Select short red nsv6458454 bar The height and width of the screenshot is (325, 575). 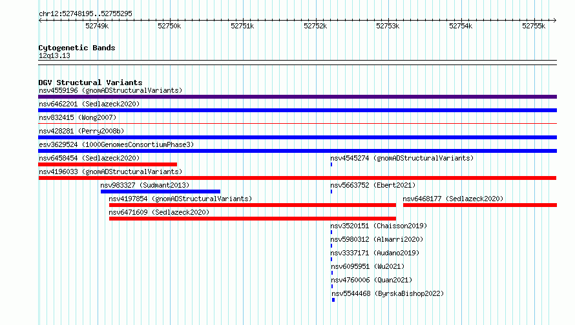pyautogui.click(x=107, y=164)
